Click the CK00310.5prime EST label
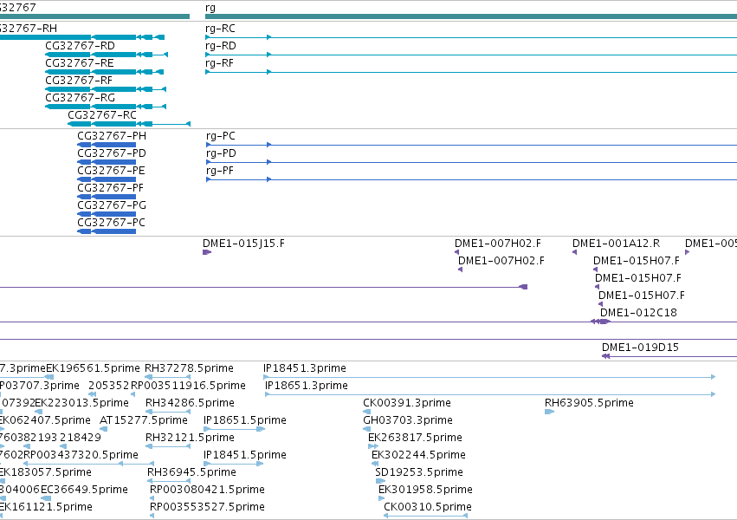737x520 pixels. (428, 507)
